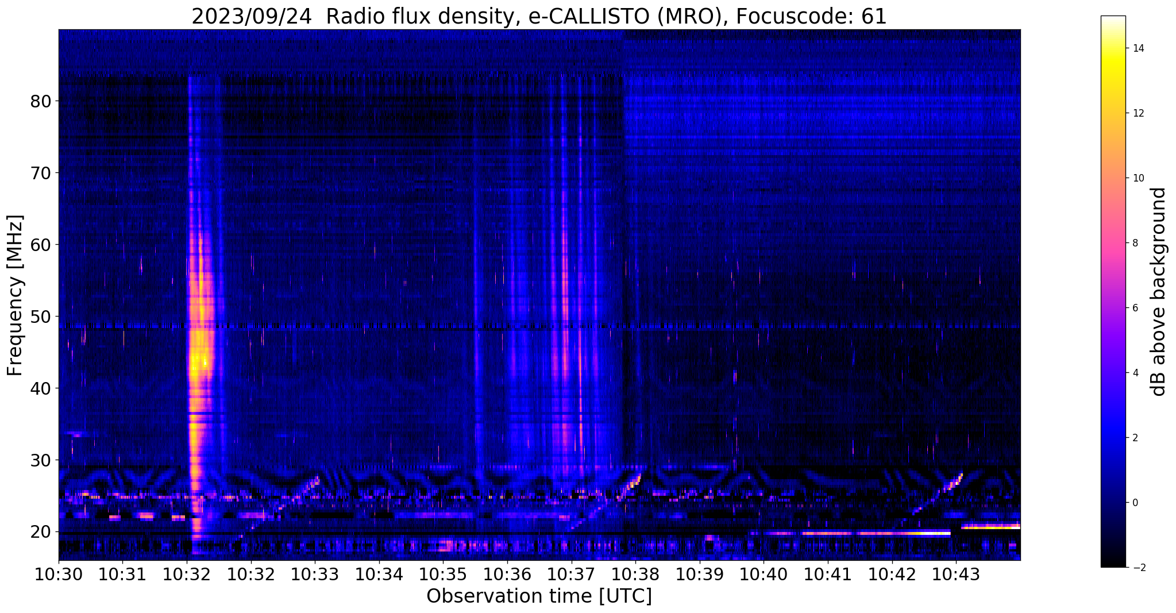
Task: Click the dB colorbar gradient strip
Action: pyautogui.click(x=1113, y=291)
